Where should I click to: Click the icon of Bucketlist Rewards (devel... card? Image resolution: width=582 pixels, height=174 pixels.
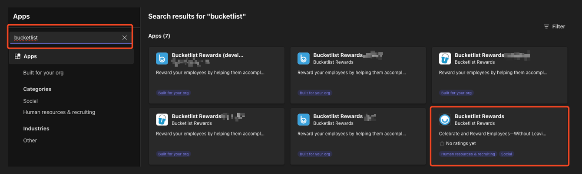click(x=162, y=58)
